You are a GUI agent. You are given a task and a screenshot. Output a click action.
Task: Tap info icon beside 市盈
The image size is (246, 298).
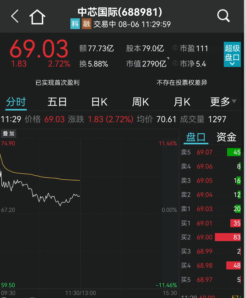[x=175, y=48]
